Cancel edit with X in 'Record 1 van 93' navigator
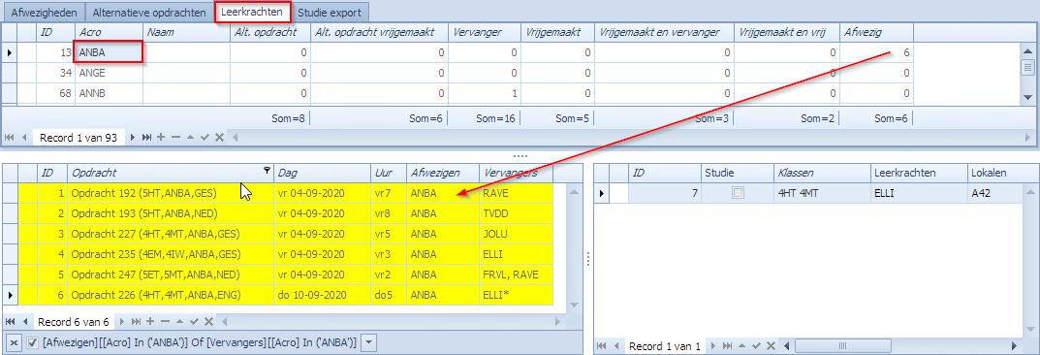This screenshot has width=1040, height=355. [x=220, y=138]
